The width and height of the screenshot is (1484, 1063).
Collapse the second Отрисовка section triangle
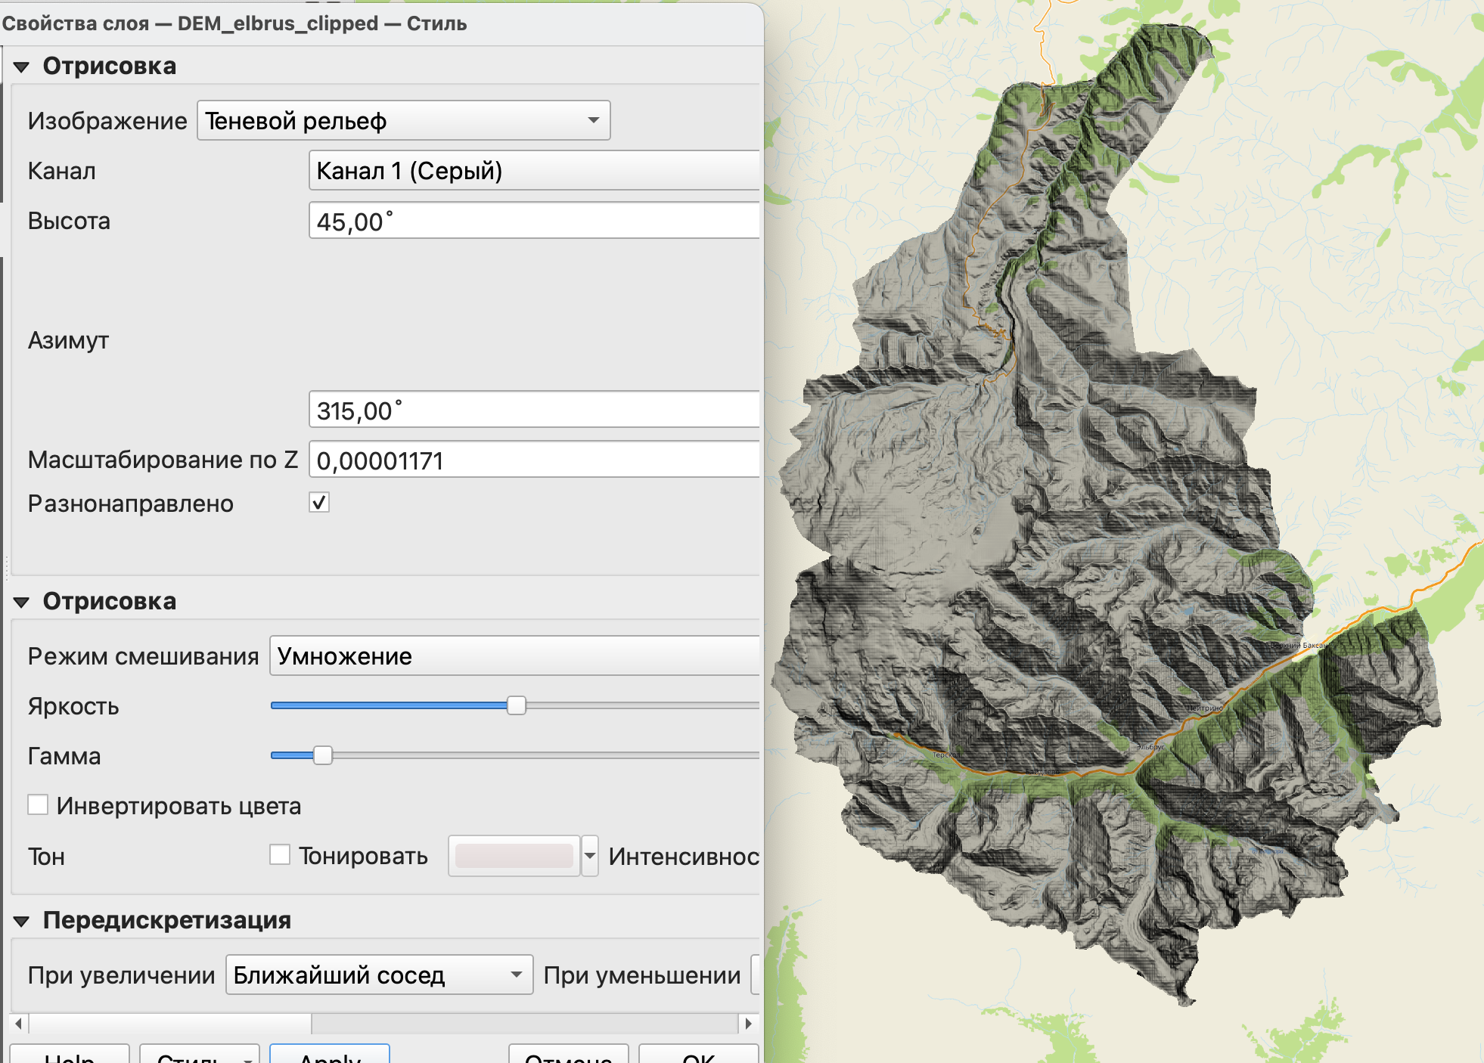tap(21, 603)
